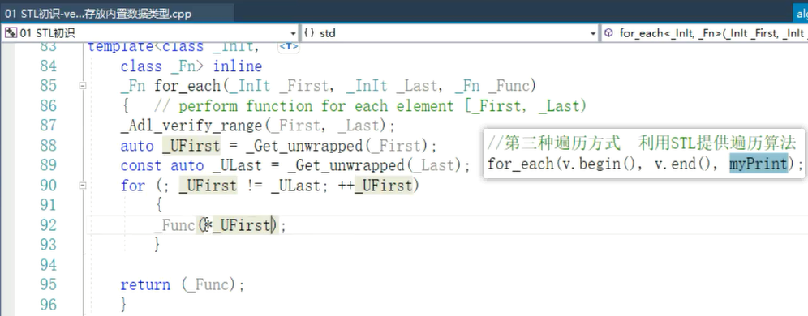808x316 pixels.
Task: Click _Get_unwrapped on line 89
Action: [x=346, y=166]
